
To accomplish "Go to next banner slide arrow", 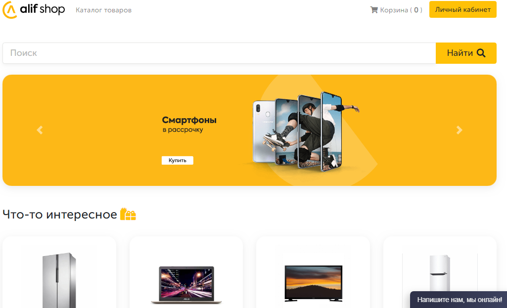I will coord(459,130).
